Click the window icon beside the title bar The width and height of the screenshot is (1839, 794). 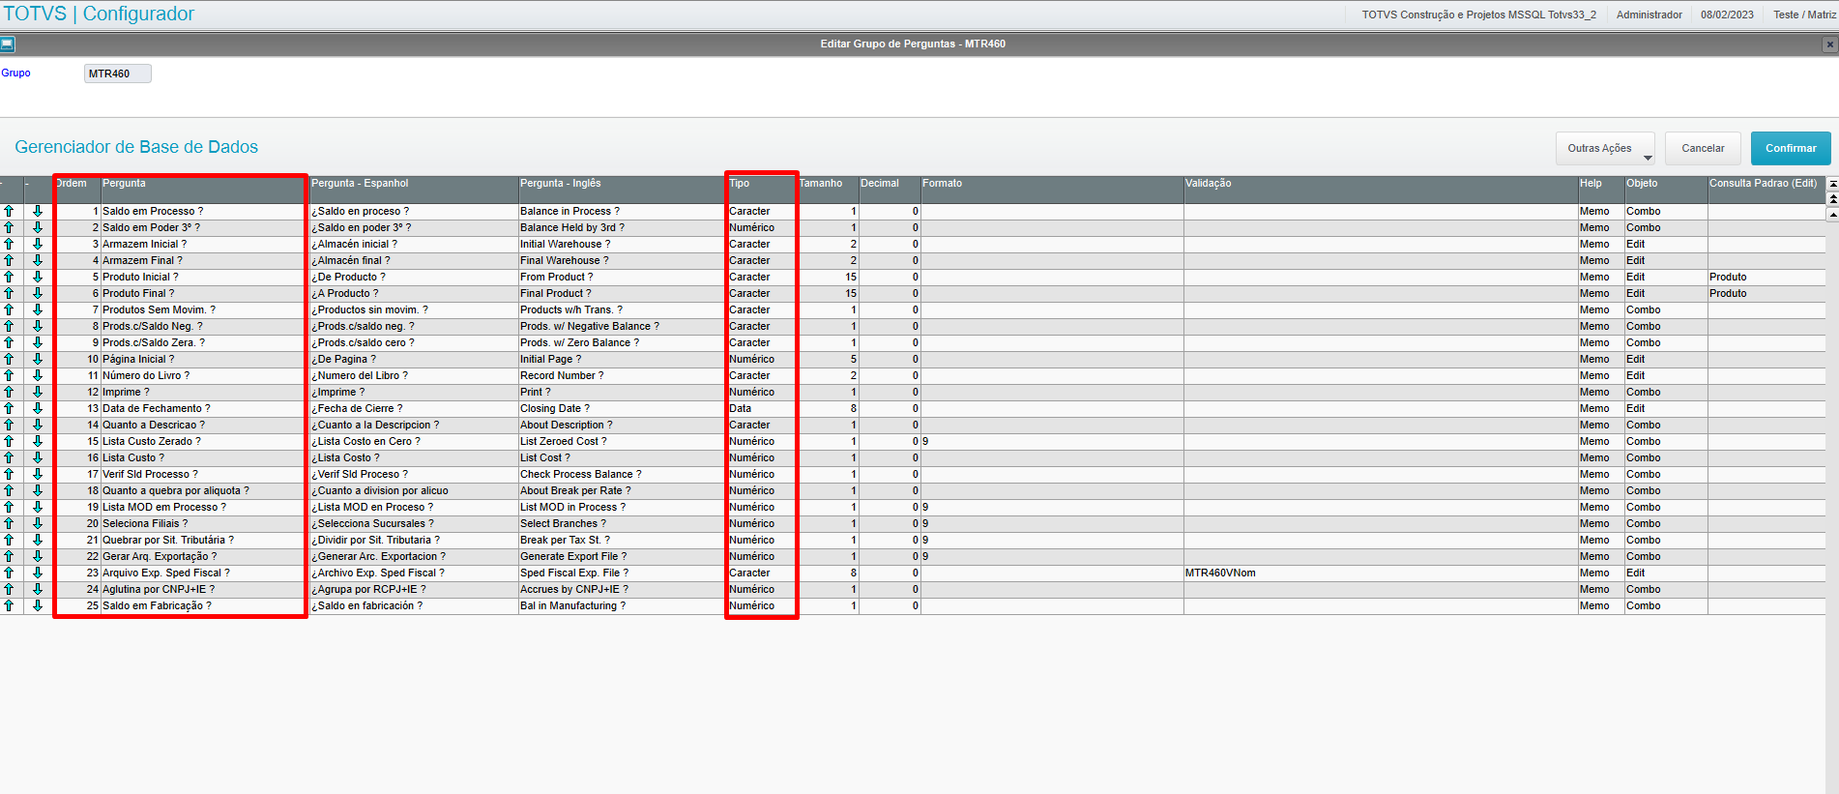click(x=8, y=44)
